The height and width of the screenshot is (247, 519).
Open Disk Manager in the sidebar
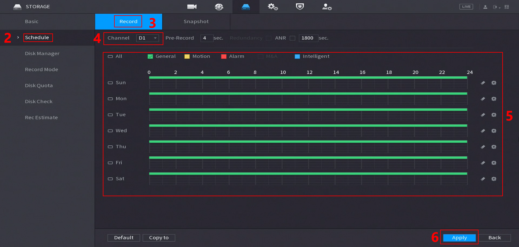tap(42, 54)
